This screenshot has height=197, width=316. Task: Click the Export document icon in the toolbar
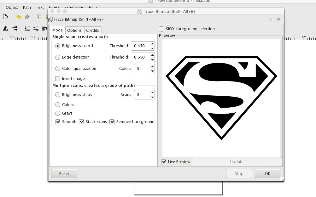coord(5,17)
